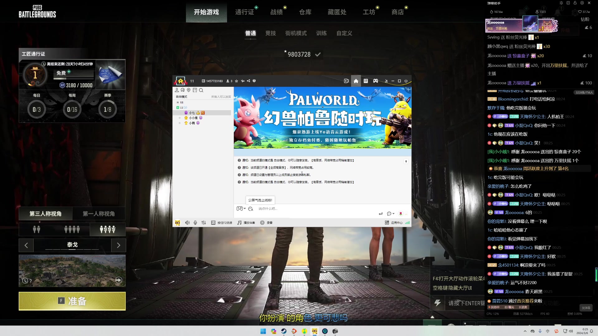Switch to 第一人称视角 view mode
This screenshot has width=598, height=336.
click(99, 214)
